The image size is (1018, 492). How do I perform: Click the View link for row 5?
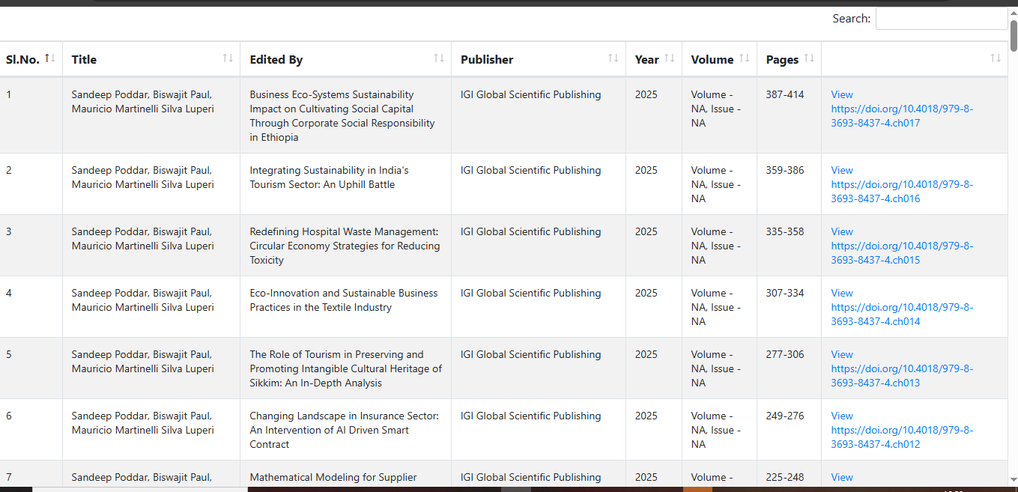pos(842,355)
